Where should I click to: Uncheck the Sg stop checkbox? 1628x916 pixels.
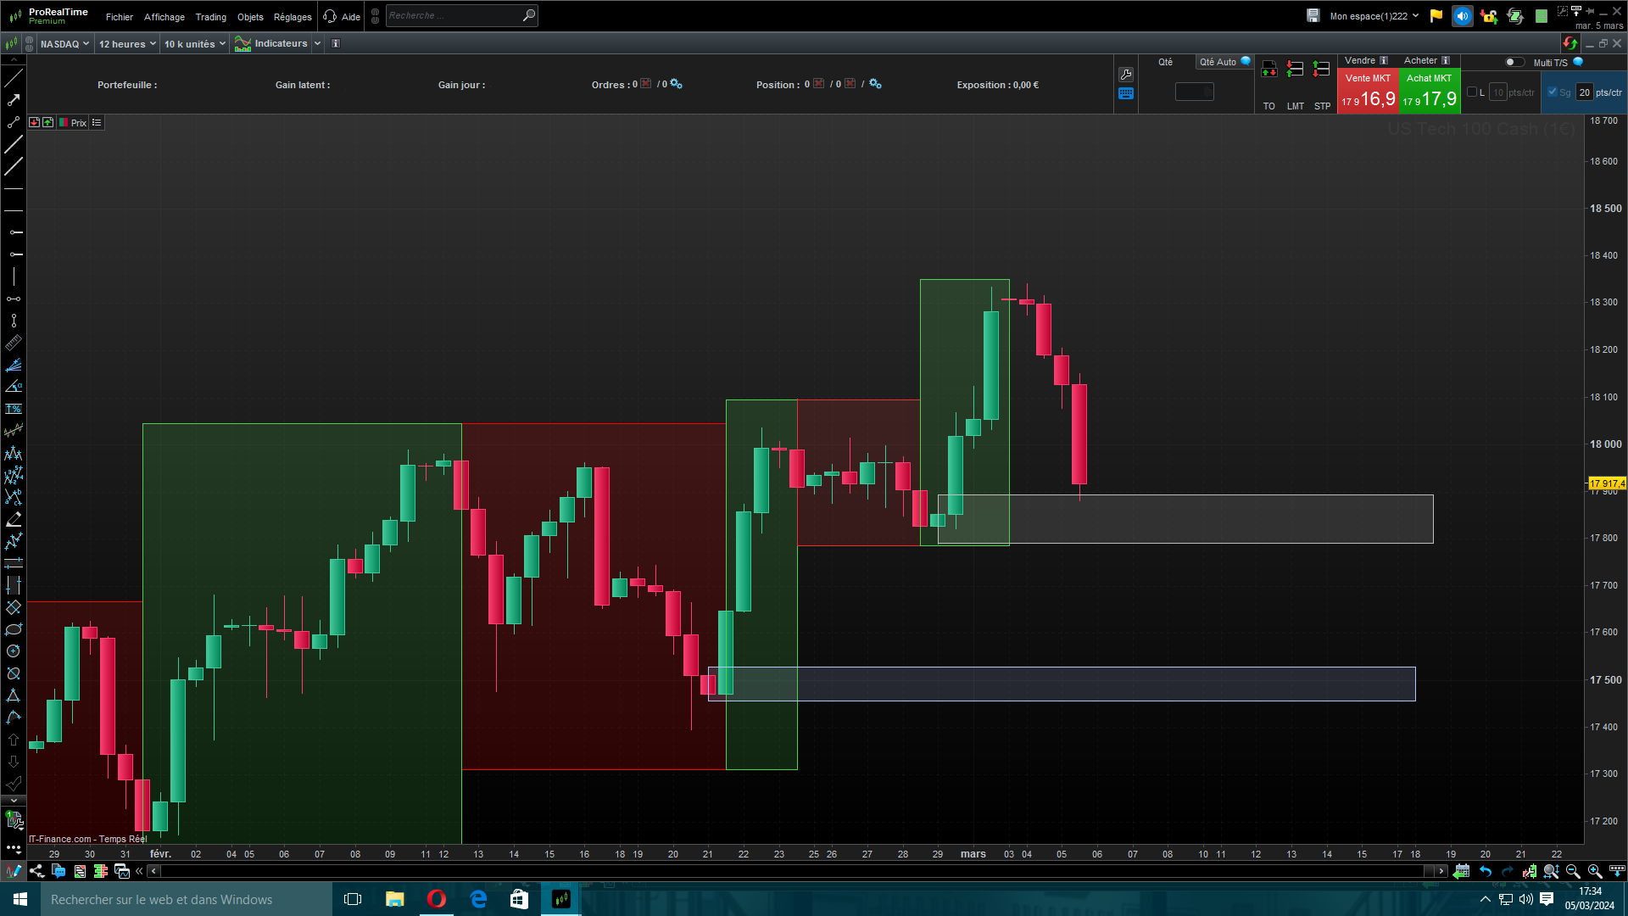coord(1553,92)
